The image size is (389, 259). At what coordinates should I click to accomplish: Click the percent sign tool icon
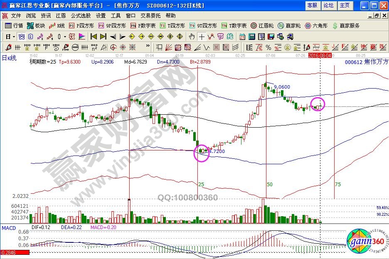[268, 47]
